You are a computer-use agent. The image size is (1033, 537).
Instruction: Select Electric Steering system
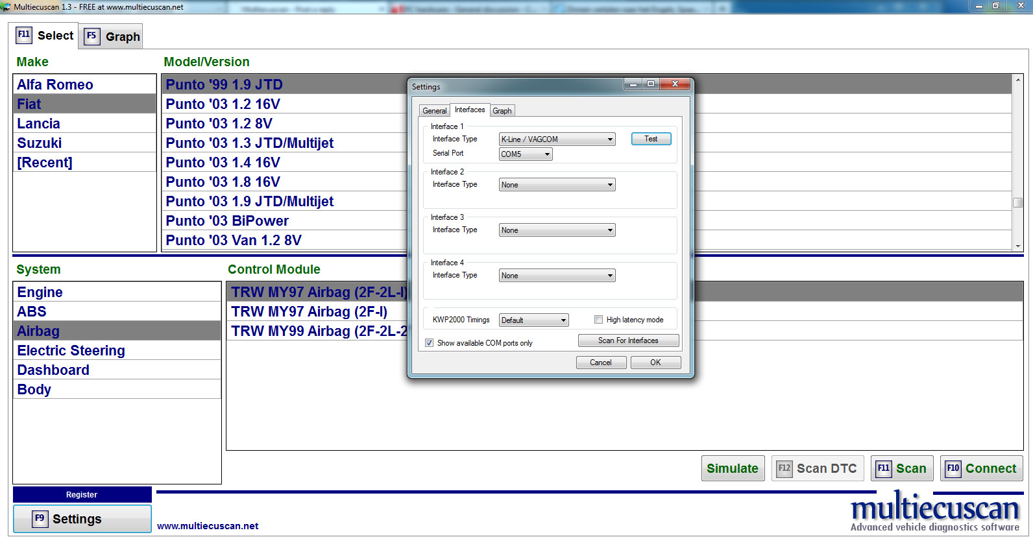point(117,350)
